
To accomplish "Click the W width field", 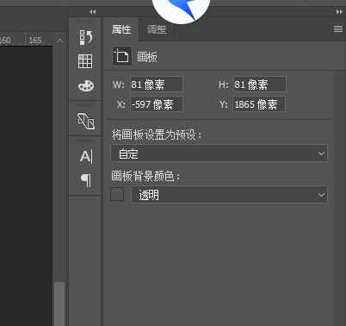I will click(157, 85).
